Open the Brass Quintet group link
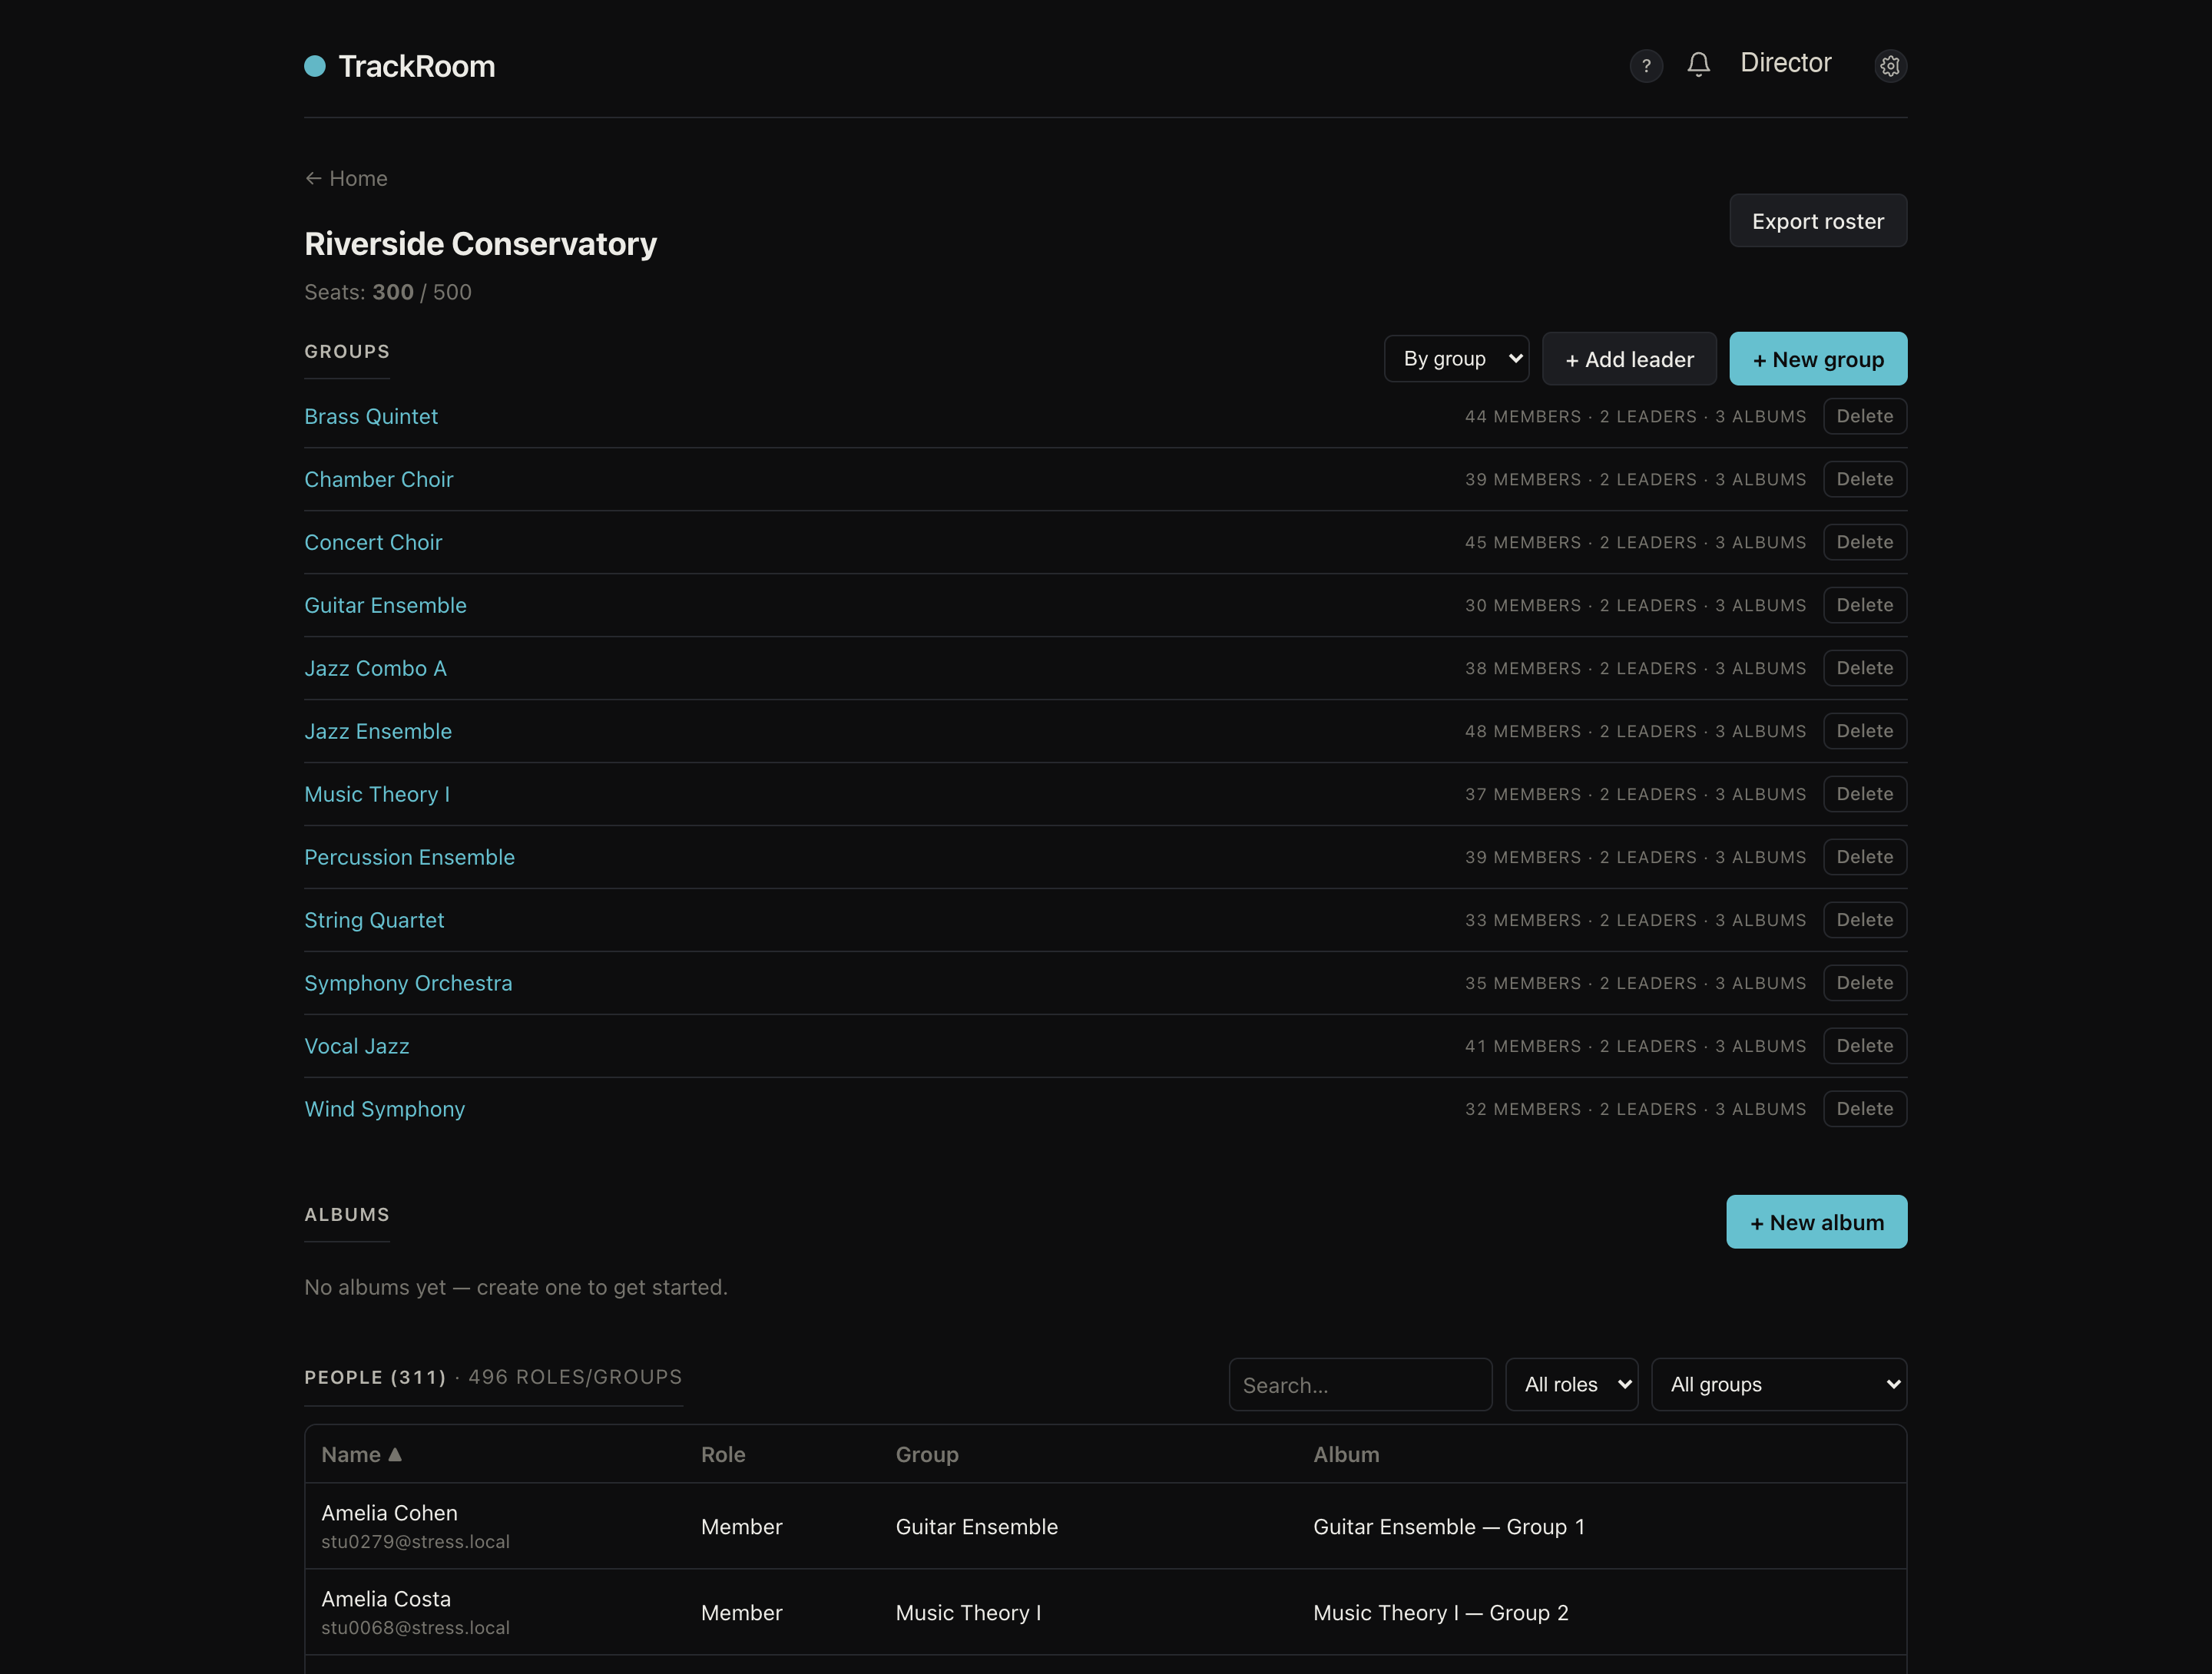 (x=371, y=416)
